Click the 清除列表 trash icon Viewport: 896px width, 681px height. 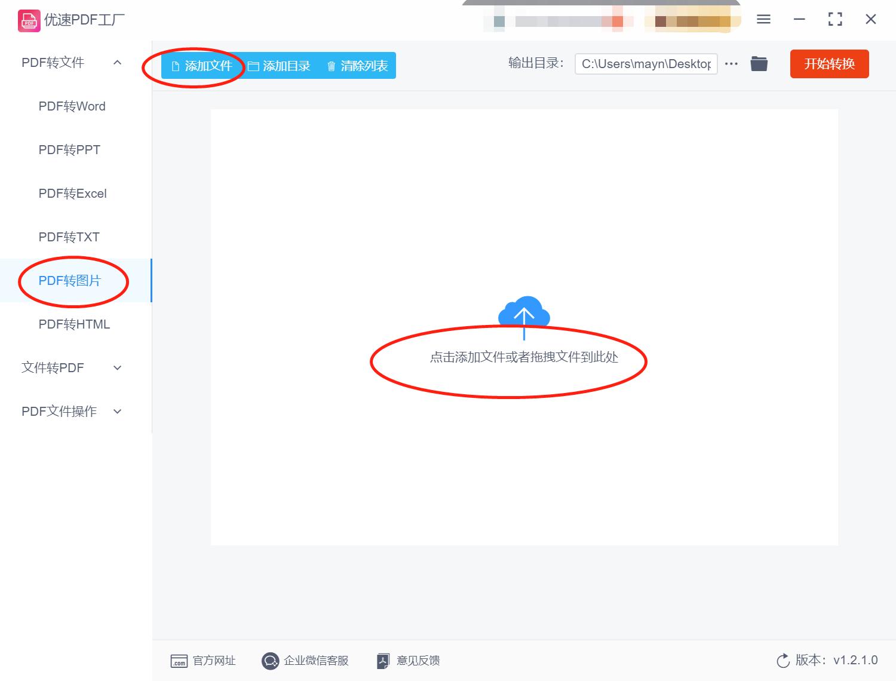point(332,66)
